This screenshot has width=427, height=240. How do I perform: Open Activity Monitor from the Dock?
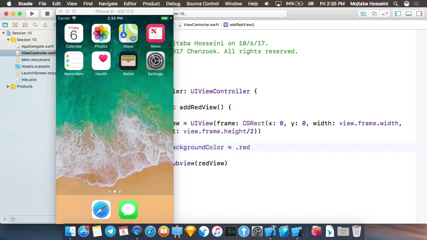coord(231,231)
